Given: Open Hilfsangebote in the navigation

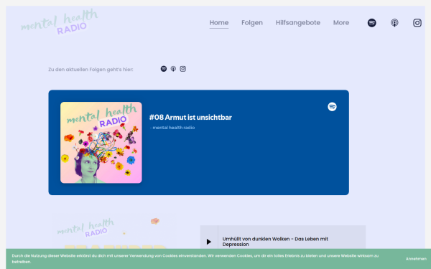Looking at the screenshot, I should 298,23.
